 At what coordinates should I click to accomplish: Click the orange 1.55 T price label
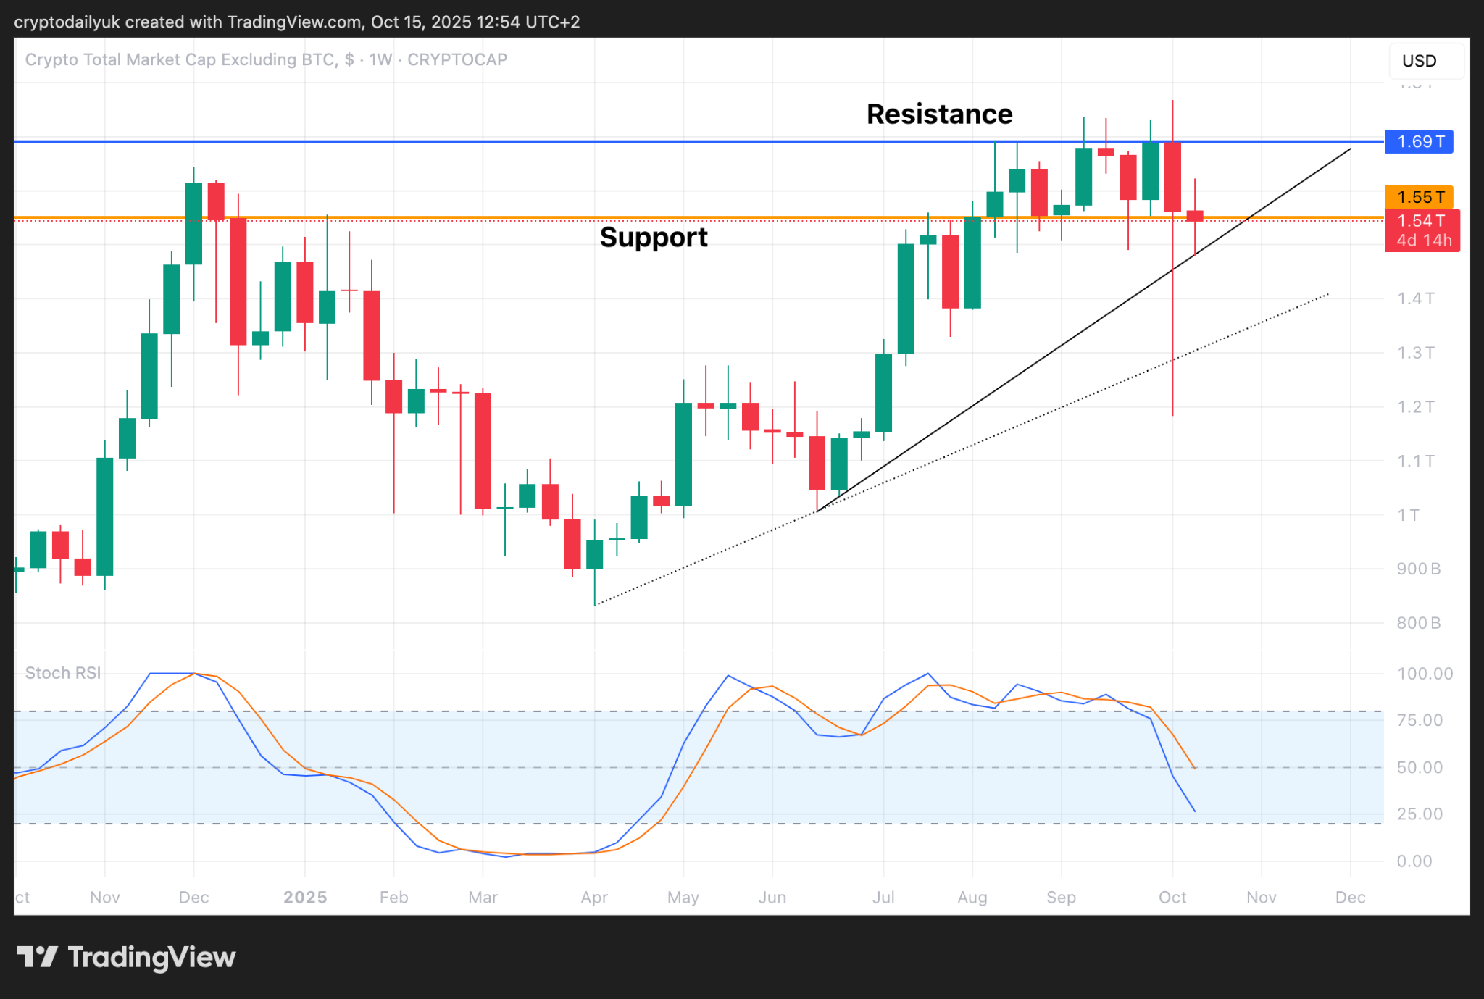click(1420, 197)
